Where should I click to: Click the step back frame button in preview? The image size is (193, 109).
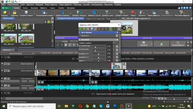coord(62,45)
